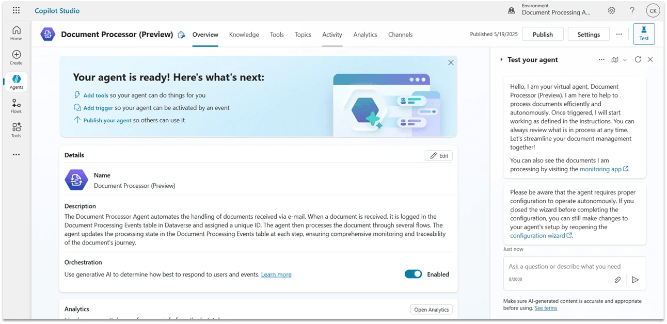This screenshot has height=324, width=667.
Task: Attach a file in the chat
Action: [x=617, y=280]
